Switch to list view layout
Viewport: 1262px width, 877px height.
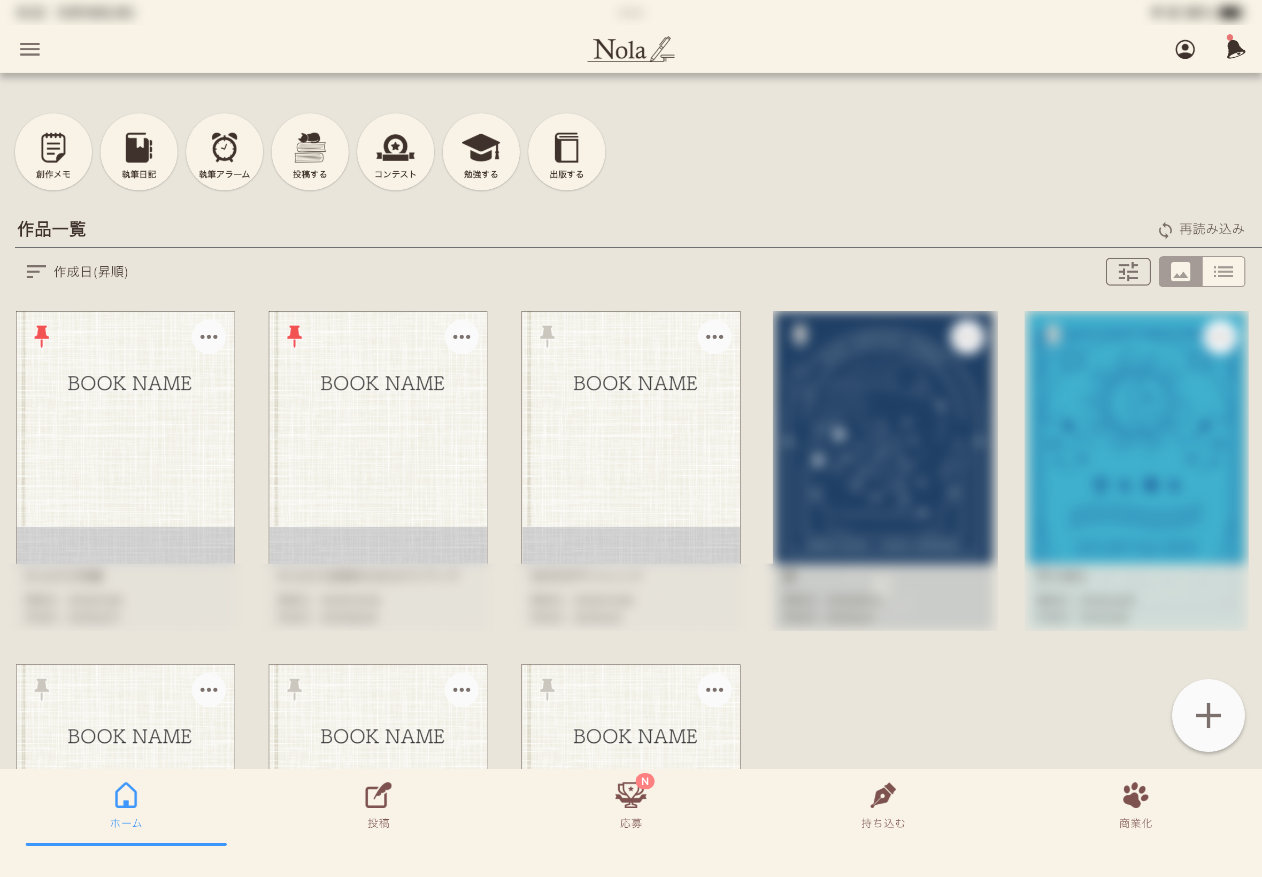(x=1223, y=272)
